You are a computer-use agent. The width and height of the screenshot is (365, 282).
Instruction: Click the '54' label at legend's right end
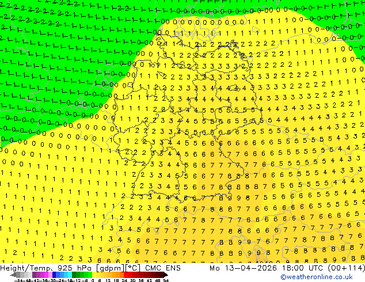point(165,281)
